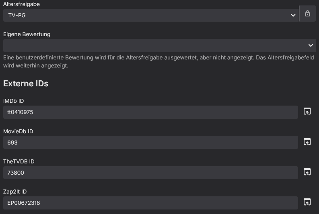This screenshot has width=319, height=214.
Task: Open the Zap2It ID external link icon
Action: click(307, 202)
